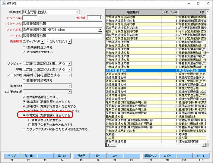Select the 抵触日通知書 row in the list
Image resolution: width=213 pixels, height=163 pixels.
tap(156, 117)
